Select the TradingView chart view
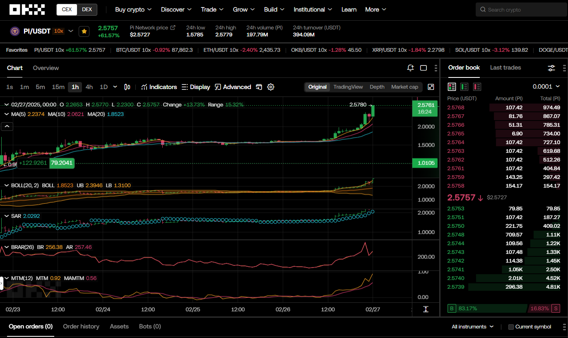The image size is (568, 338). 348,87
